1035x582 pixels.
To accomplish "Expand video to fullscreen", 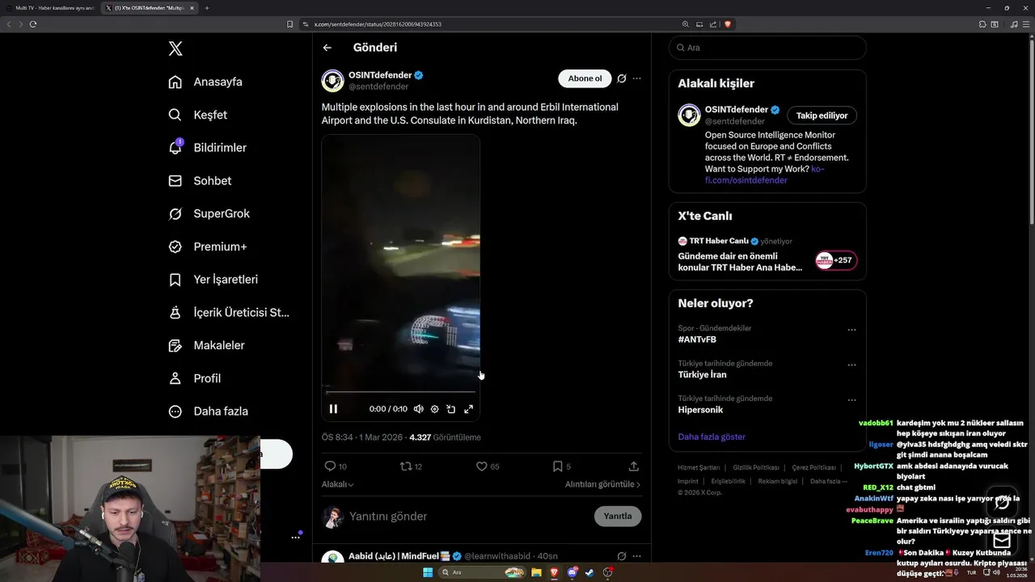I will click(468, 409).
